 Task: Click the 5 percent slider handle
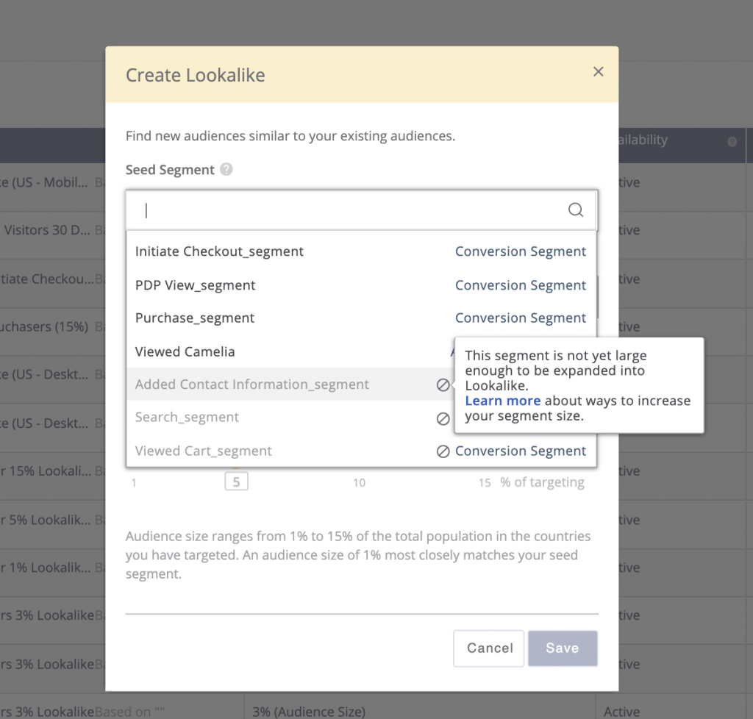(x=236, y=482)
